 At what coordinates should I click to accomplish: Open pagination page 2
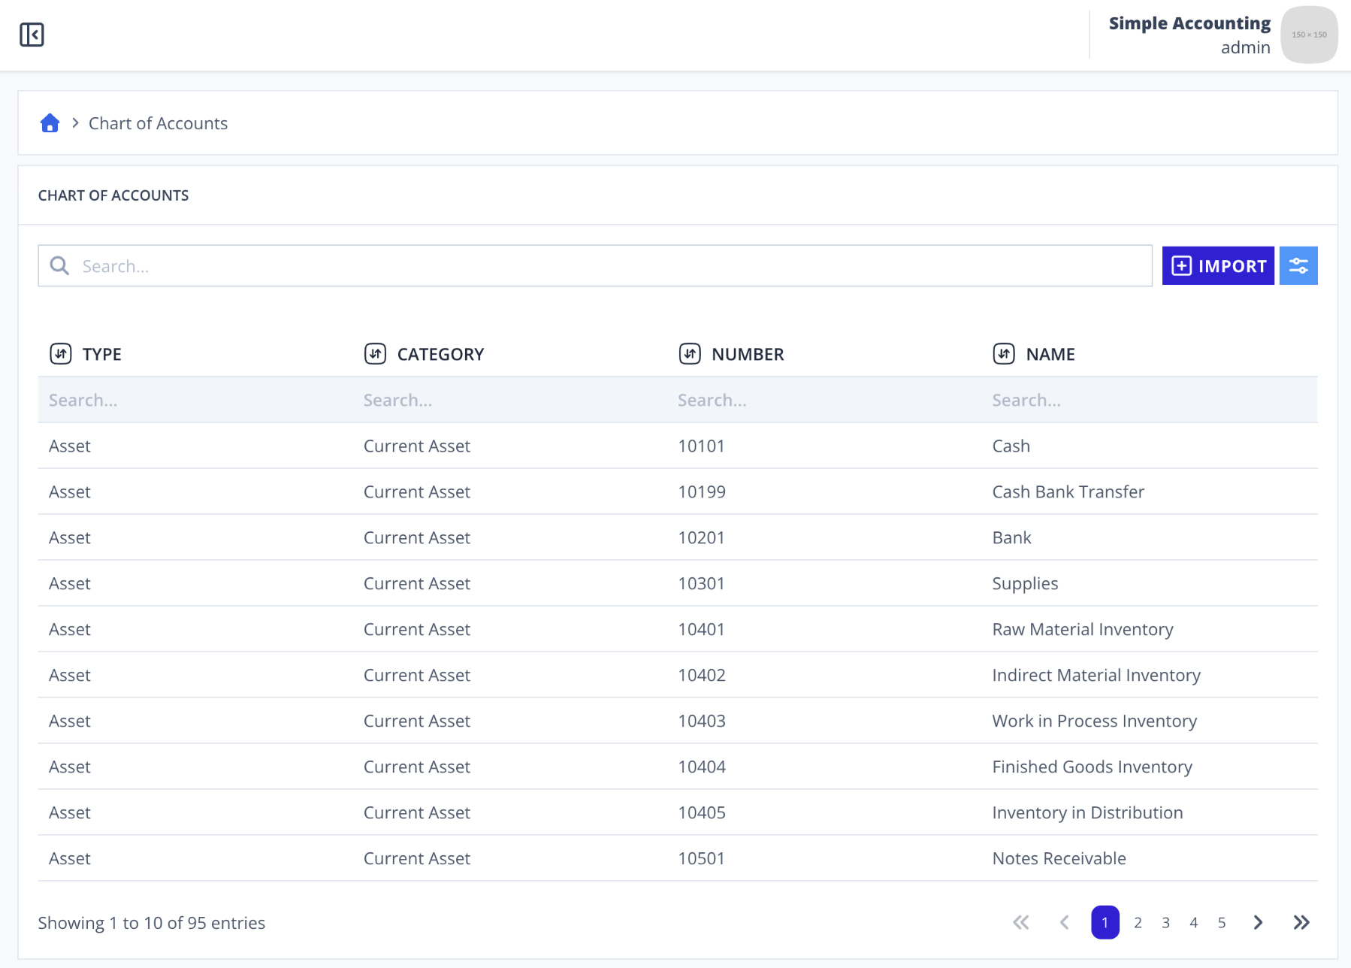coord(1138,922)
